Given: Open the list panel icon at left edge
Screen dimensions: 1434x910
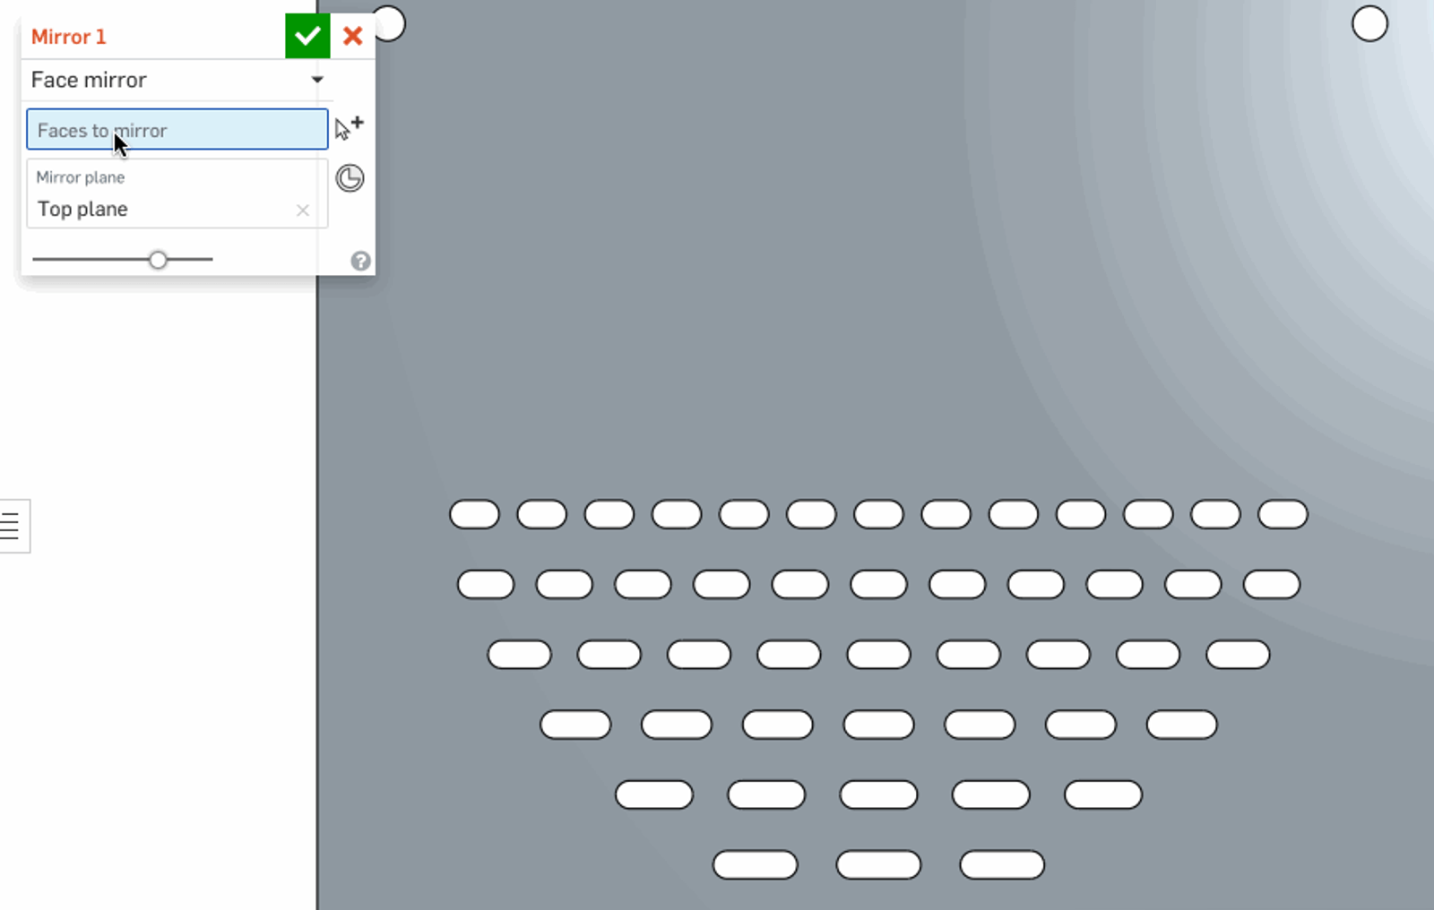Looking at the screenshot, I should tap(11, 526).
